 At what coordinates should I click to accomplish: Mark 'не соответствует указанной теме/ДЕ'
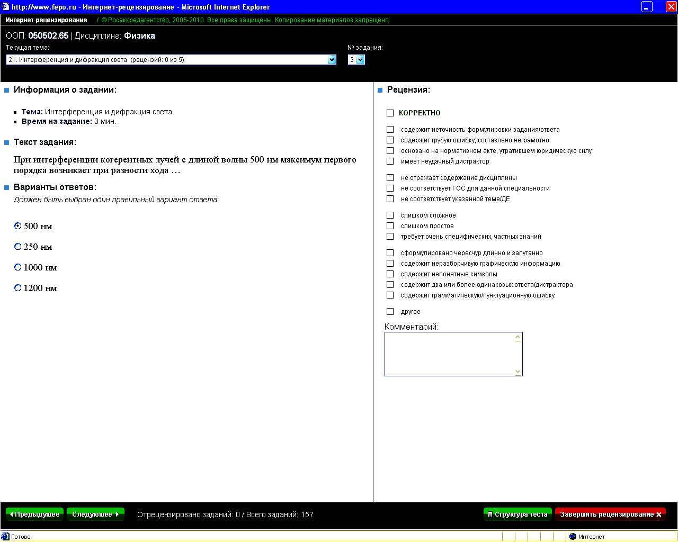point(390,198)
